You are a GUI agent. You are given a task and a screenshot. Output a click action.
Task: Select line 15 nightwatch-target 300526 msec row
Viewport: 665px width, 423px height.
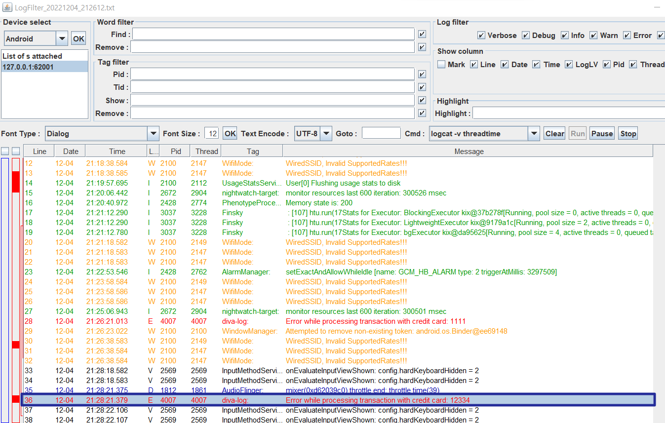(x=338, y=193)
